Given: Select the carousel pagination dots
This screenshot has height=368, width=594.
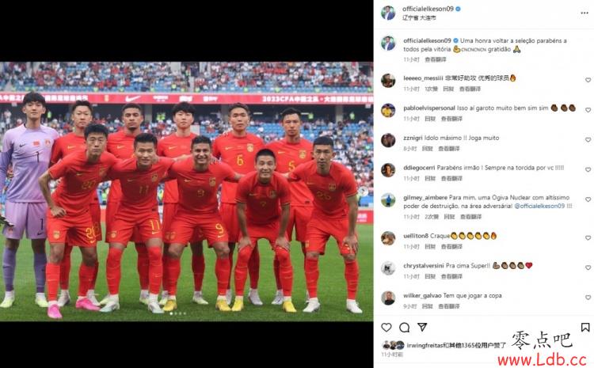Looking at the screenshot, I should coord(178,313).
